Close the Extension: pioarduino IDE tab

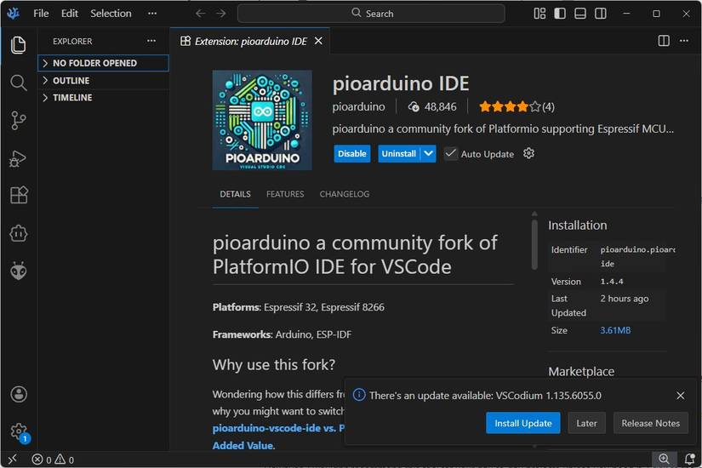coord(318,41)
